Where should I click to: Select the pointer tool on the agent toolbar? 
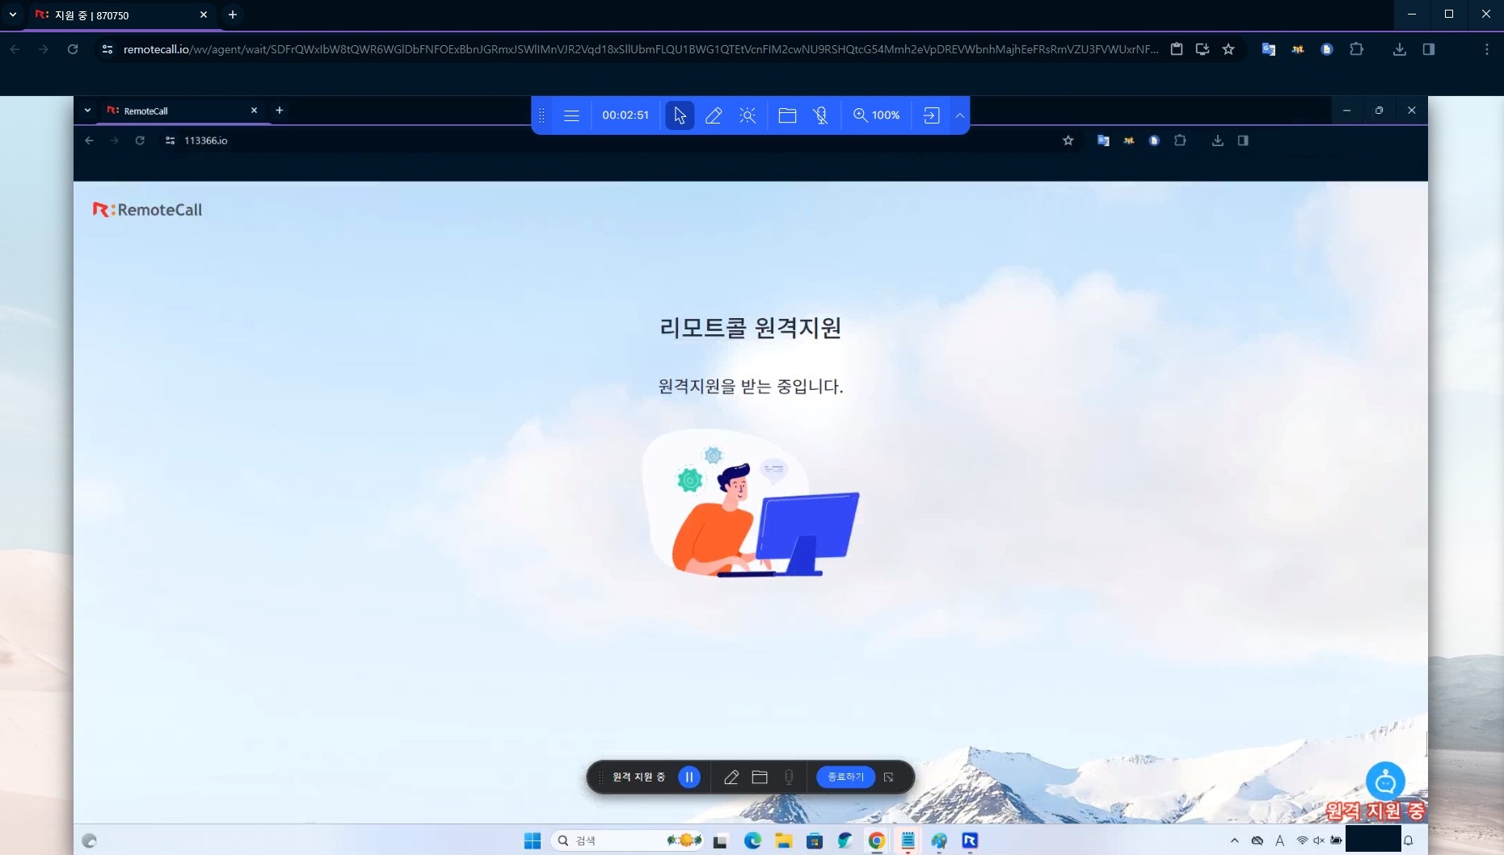[679, 115]
